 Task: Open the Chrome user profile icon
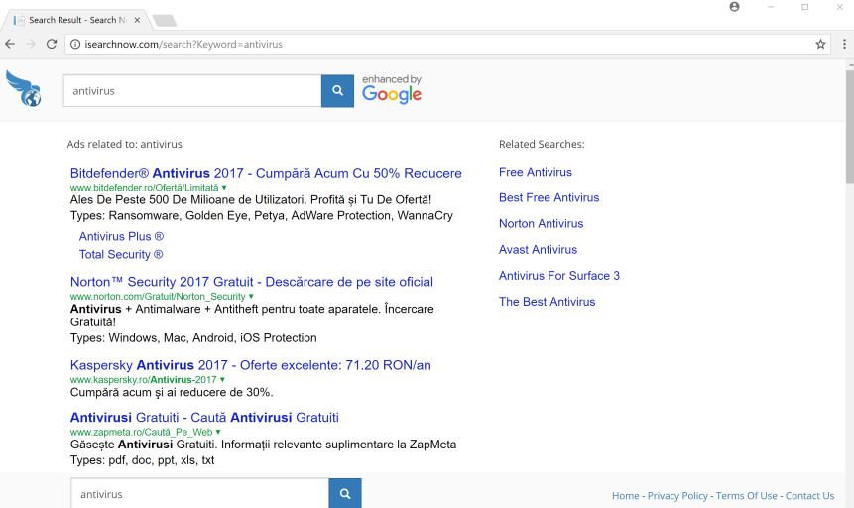tap(734, 7)
